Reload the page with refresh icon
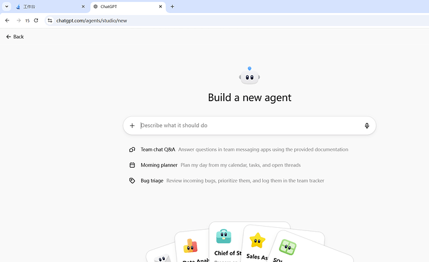This screenshot has height=262, width=429. [36, 20]
